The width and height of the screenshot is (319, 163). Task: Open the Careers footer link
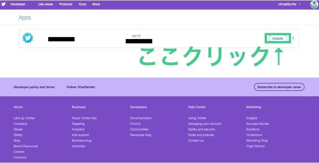(19, 152)
